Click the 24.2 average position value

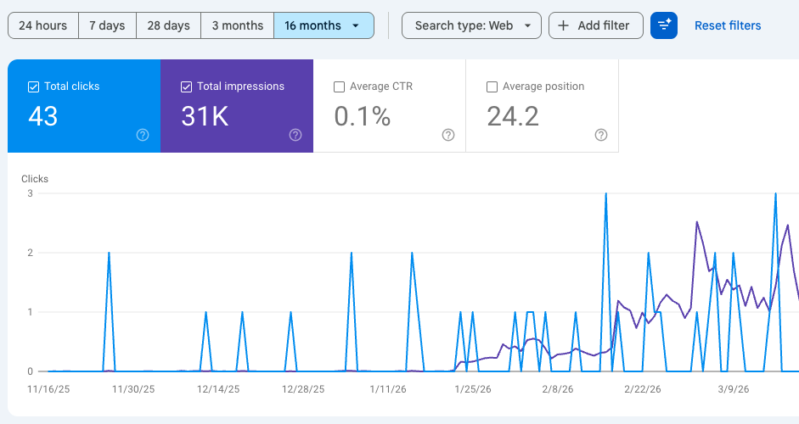513,116
